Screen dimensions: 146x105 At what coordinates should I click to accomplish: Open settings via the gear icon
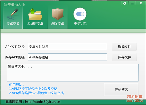pyautogui.click(x=125, y=3)
